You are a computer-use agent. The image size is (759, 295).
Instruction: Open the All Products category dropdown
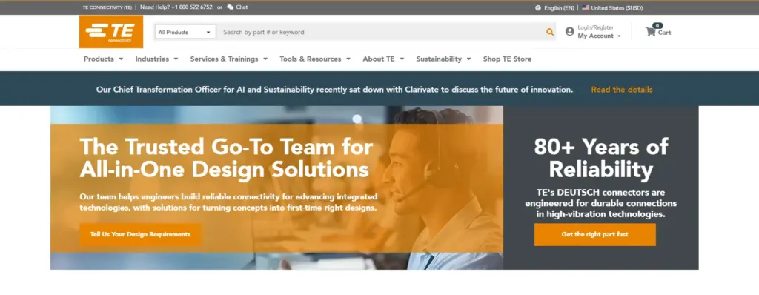coord(185,32)
